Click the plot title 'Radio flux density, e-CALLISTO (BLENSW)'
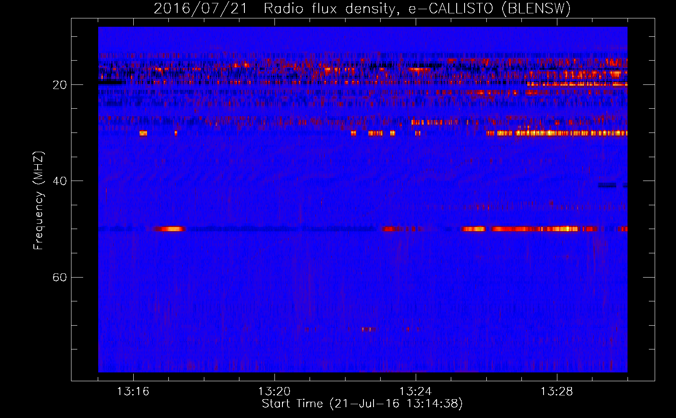This screenshot has width=676, height=418. [x=417, y=8]
